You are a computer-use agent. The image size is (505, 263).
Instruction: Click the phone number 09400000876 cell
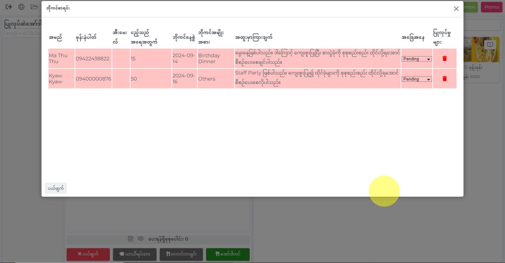tap(93, 79)
